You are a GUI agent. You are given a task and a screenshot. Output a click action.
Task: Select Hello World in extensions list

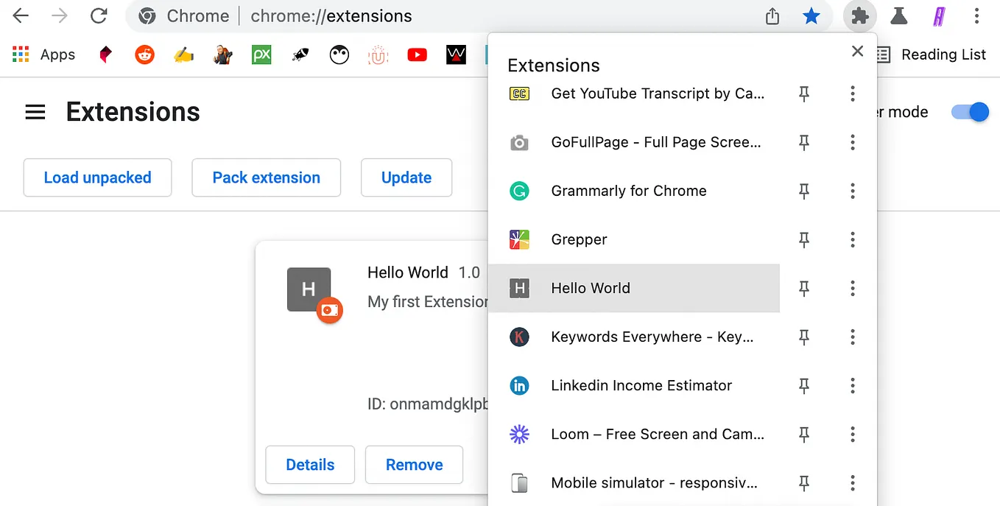[x=634, y=288]
